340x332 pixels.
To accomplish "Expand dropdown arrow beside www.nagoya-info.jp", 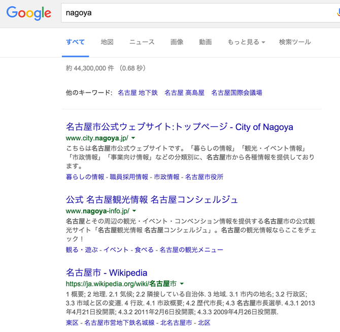I will click(x=134, y=211).
